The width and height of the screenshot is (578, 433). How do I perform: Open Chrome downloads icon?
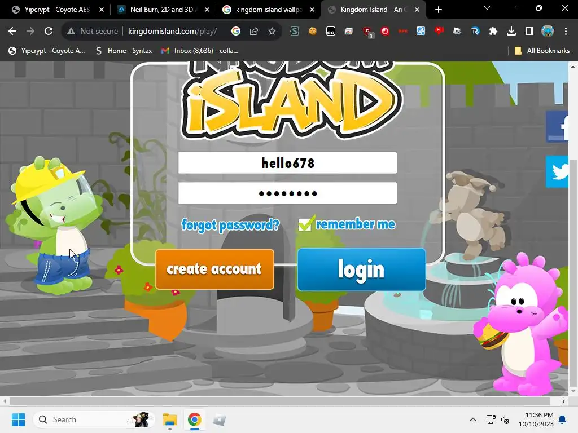[x=511, y=32]
